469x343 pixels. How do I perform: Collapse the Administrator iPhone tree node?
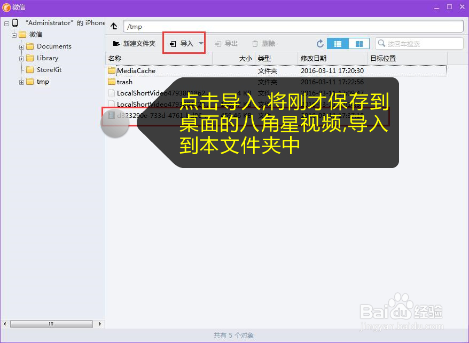click(6, 23)
